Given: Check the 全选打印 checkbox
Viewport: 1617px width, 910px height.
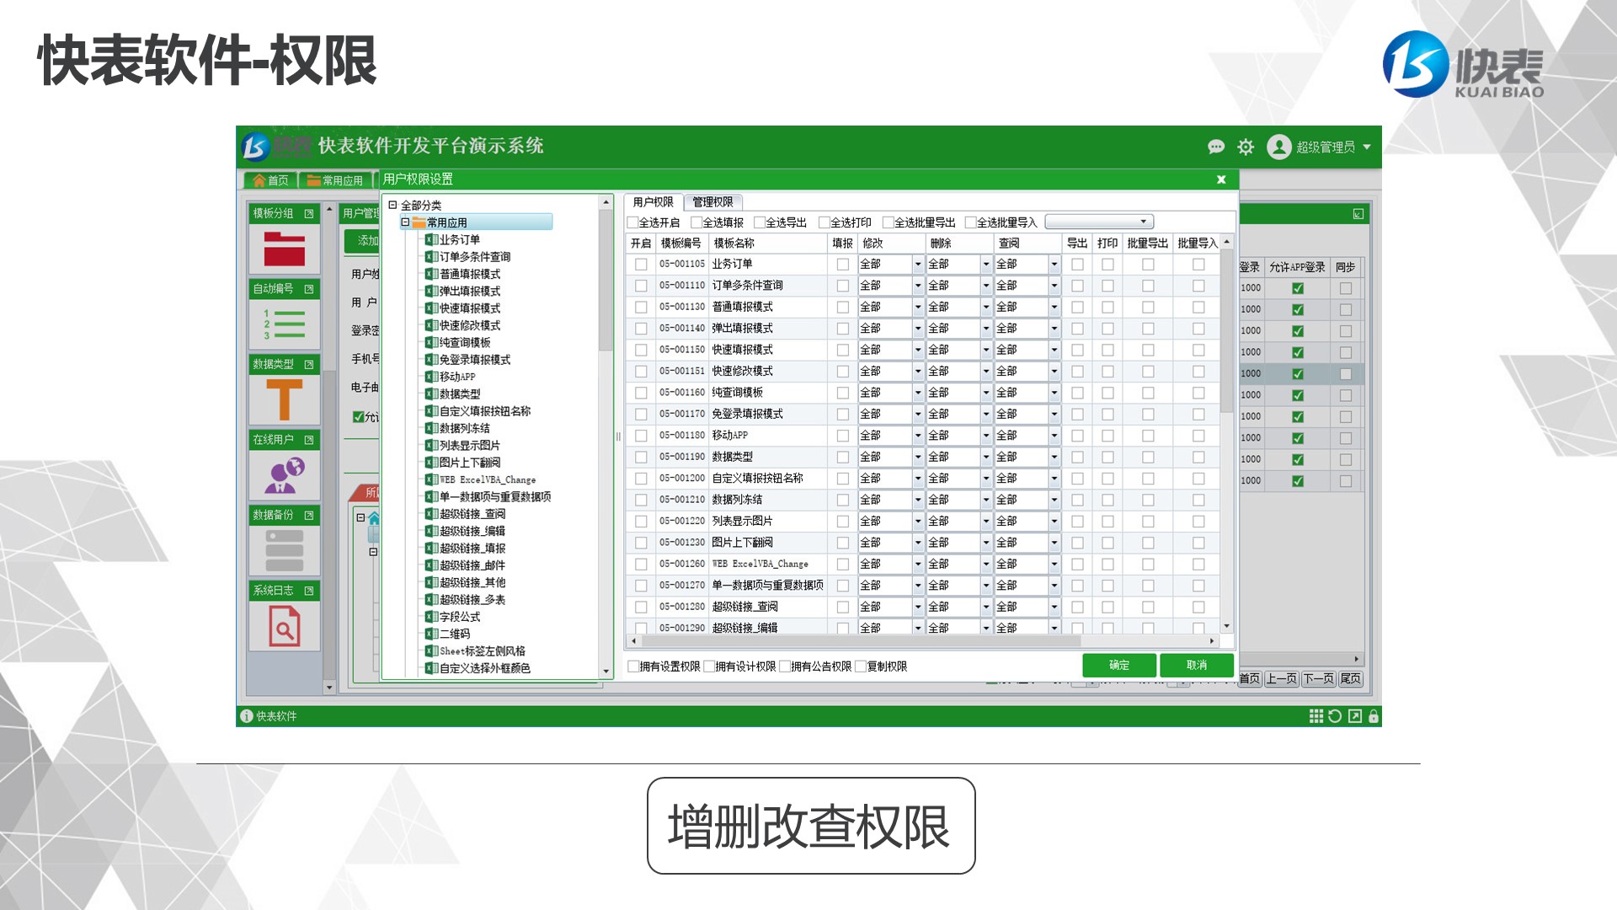Looking at the screenshot, I should tap(825, 222).
